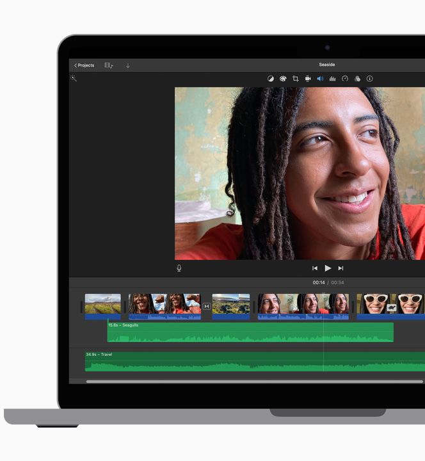425x461 pixels.
Task: Open the color correction palette
Action: (x=283, y=79)
